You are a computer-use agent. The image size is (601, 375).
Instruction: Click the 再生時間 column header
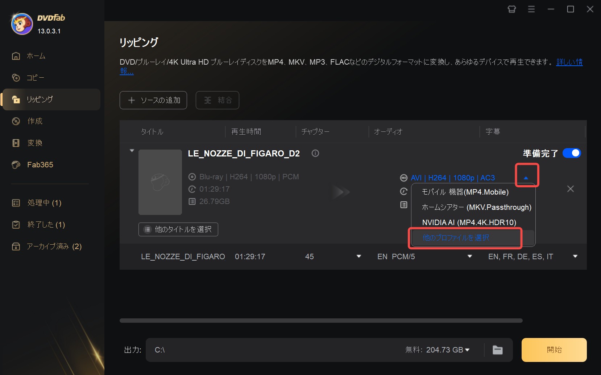pos(246,132)
